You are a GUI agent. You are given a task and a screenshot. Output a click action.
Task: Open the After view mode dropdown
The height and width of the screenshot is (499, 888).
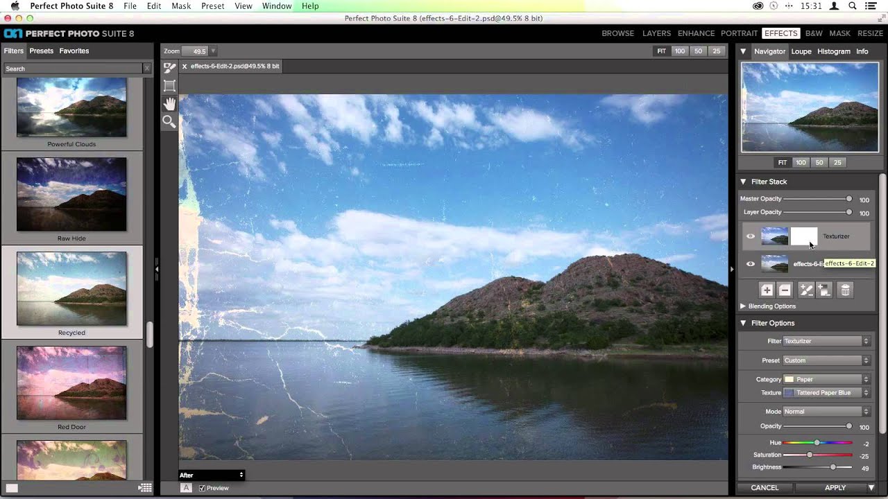pyautogui.click(x=212, y=475)
